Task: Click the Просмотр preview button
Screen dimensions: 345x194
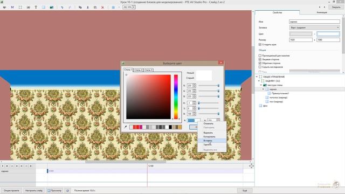Action: 54,190
